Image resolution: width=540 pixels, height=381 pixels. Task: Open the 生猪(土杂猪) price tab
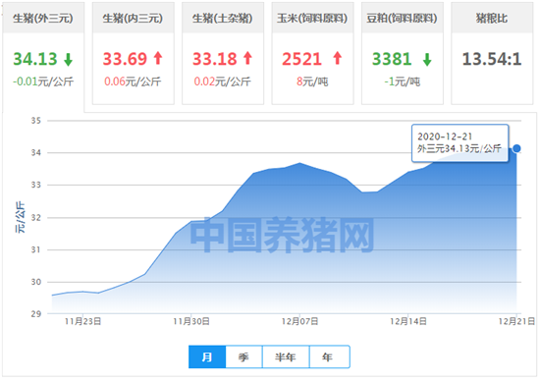tap(223, 19)
